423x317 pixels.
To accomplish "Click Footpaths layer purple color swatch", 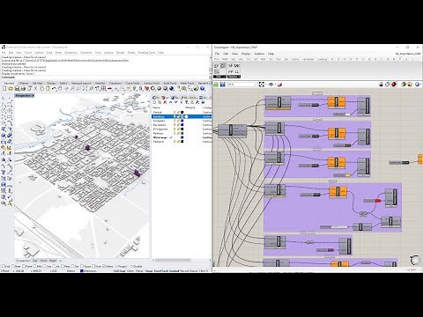I will pyautogui.click(x=182, y=121).
